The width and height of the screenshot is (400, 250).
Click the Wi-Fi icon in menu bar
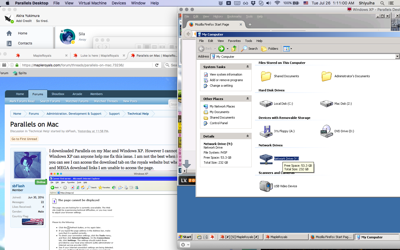click(277, 3)
